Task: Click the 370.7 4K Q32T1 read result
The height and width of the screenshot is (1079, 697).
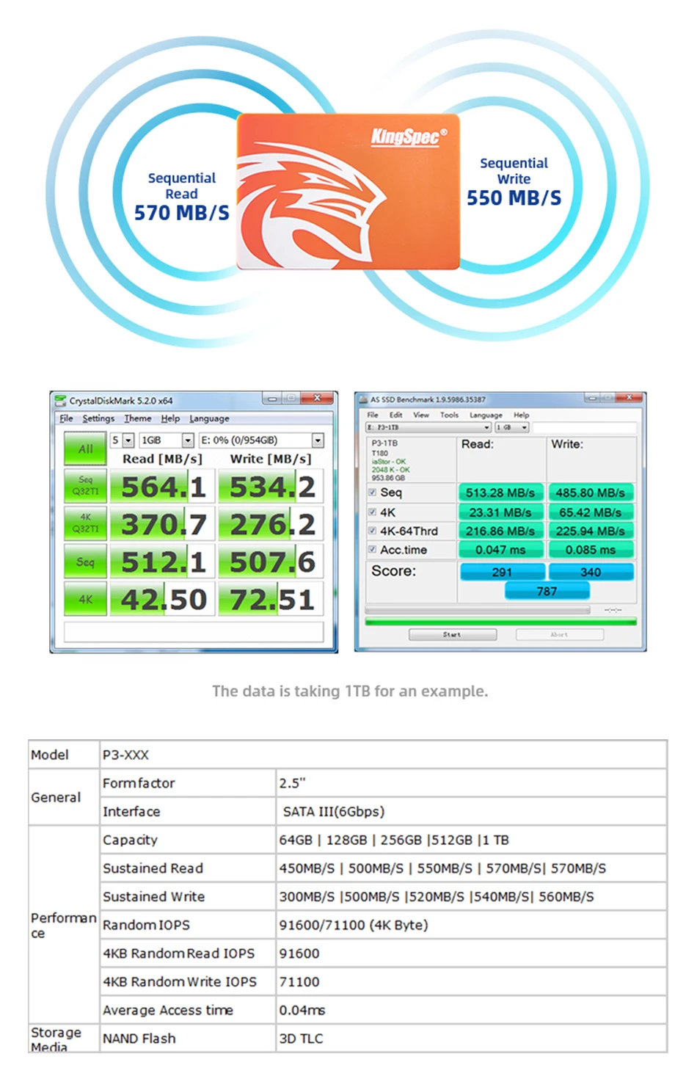Action: coord(162,524)
